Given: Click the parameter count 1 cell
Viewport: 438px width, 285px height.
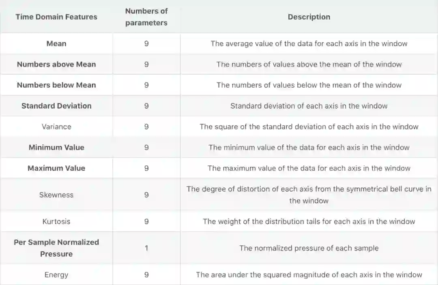Looking at the screenshot, I should point(146,248).
